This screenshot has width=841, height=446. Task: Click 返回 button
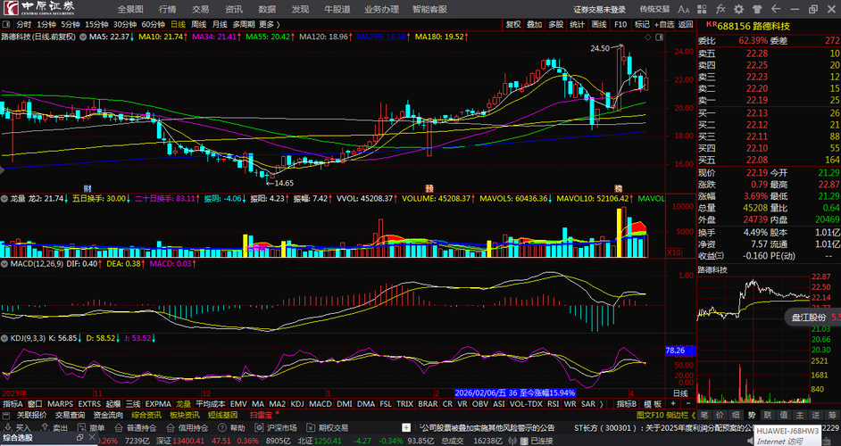coord(686,24)
